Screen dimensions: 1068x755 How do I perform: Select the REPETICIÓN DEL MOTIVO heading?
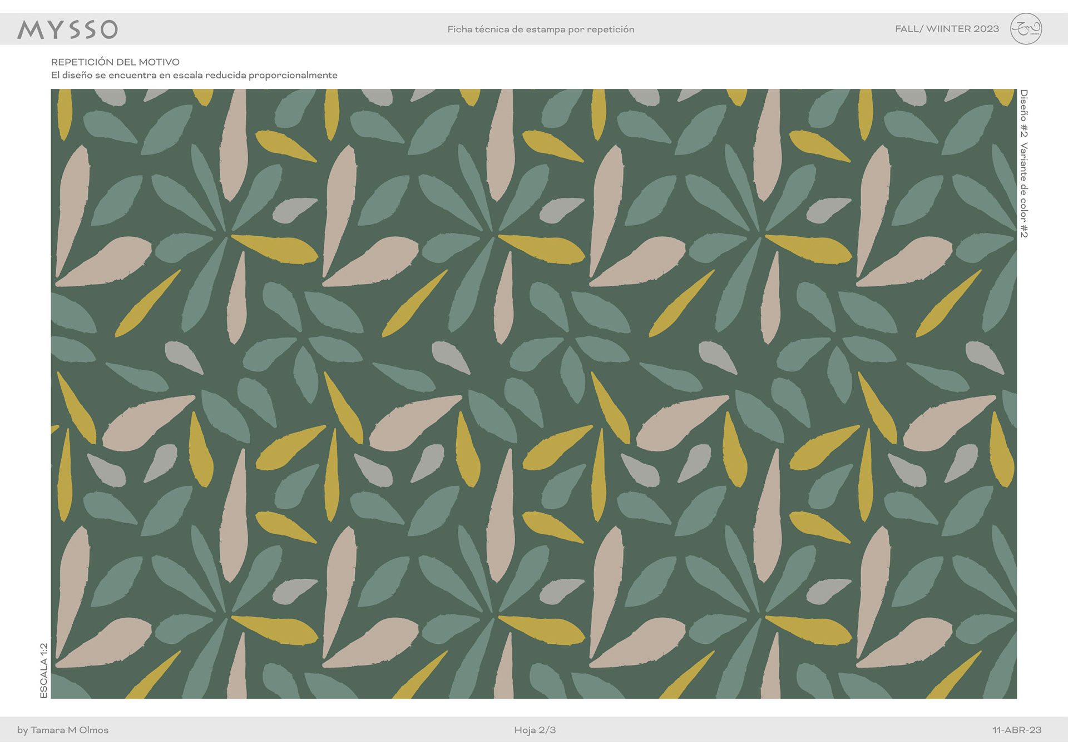(x=115, y=62)
